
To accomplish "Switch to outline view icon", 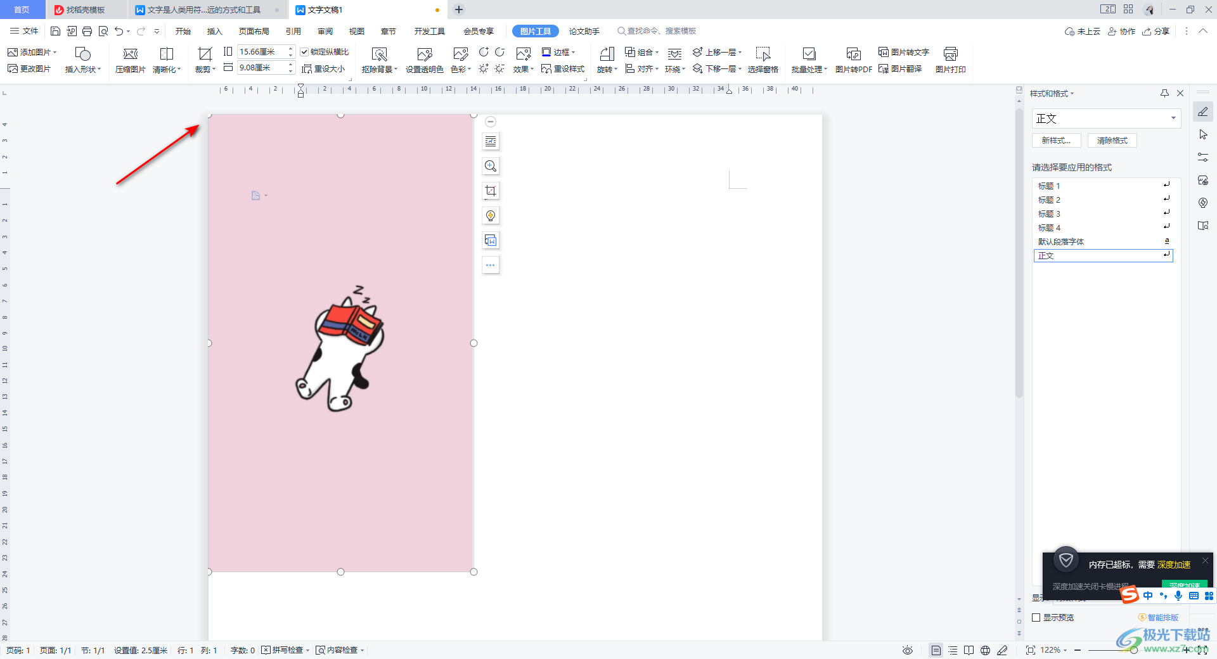I will 952,650.
